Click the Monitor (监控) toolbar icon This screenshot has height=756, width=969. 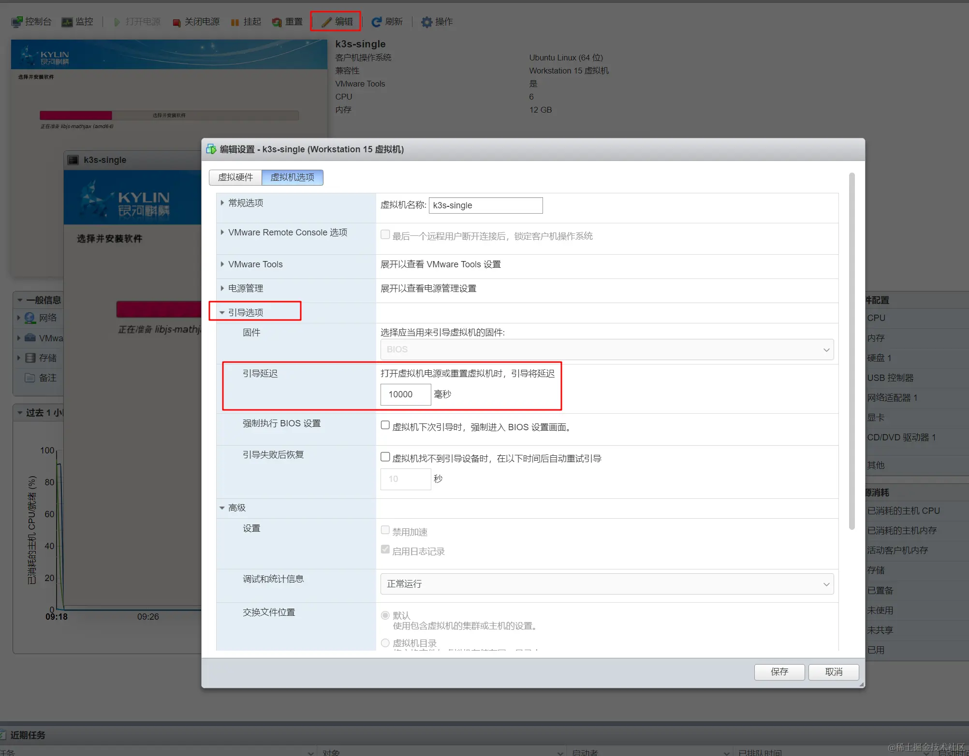(67, 22)
